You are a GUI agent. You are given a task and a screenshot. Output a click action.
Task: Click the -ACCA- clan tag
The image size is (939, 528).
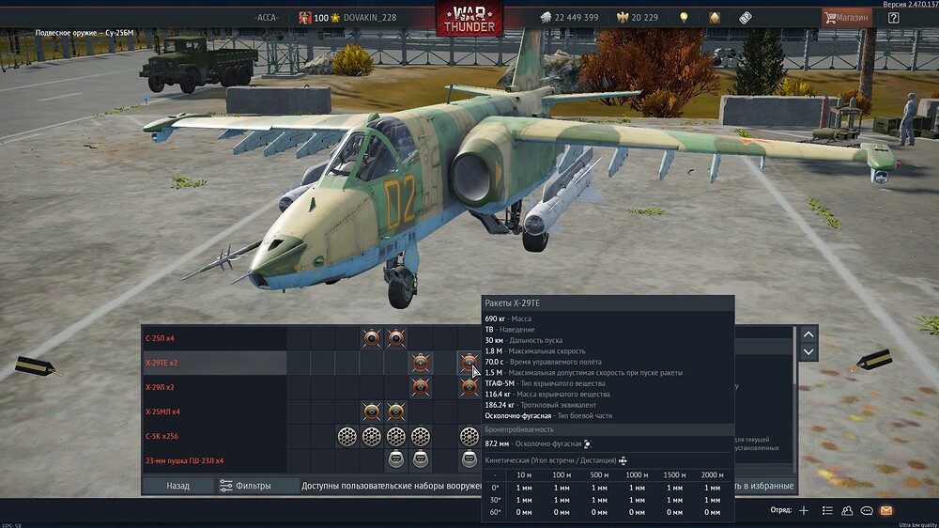267,17
